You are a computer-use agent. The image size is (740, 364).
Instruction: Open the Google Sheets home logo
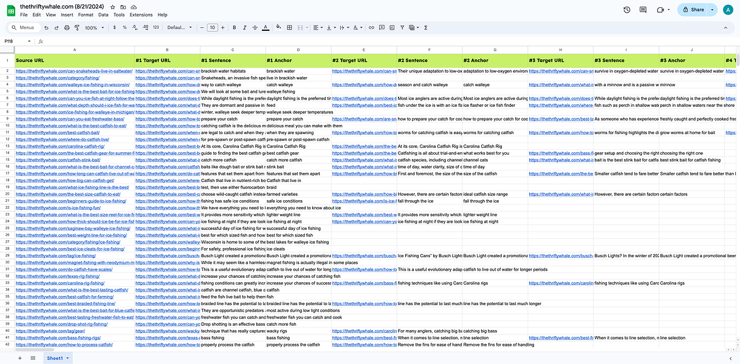pyautogui.click(x=10, y=10)
